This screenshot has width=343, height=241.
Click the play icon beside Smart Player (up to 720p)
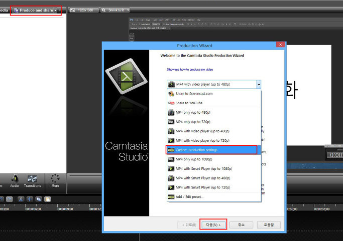(171, 187)
